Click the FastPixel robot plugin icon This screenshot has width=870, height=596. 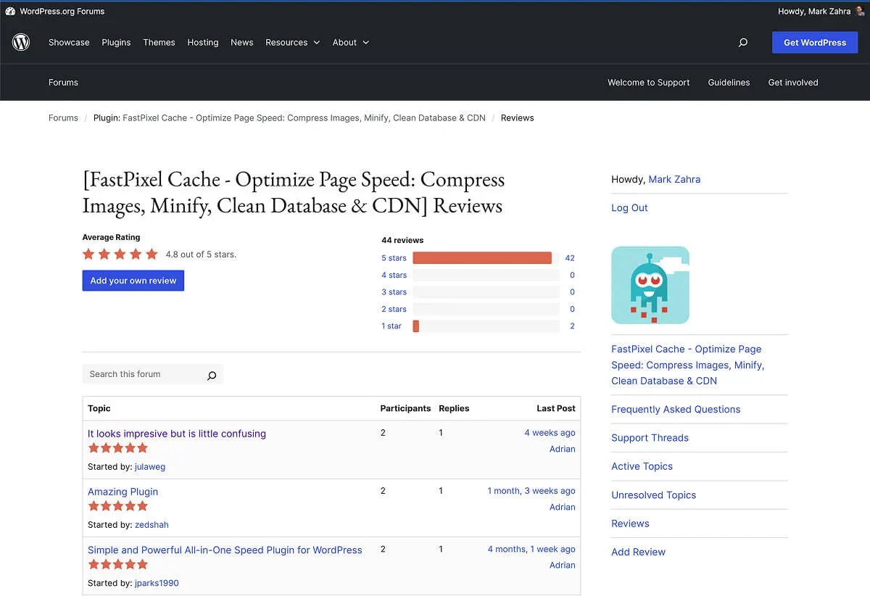(650, 285)
